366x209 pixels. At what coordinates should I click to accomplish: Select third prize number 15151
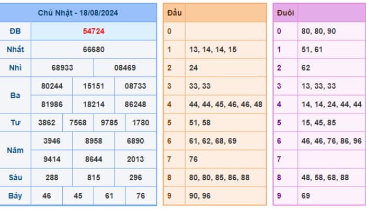[x=94, y=86]
